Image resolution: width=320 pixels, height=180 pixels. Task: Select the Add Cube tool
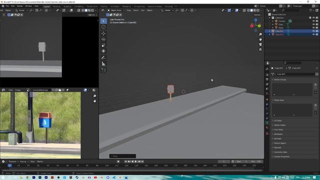coord(103,70)
